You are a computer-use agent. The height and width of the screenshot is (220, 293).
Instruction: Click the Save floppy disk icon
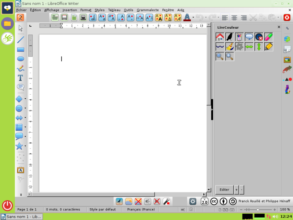point(64,18)
